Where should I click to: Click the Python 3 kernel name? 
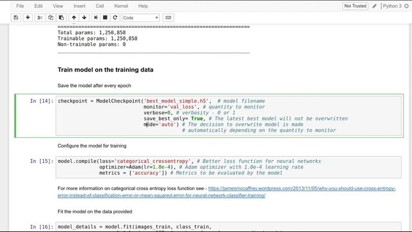[392, 6]
